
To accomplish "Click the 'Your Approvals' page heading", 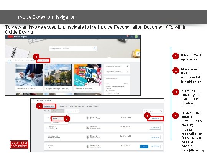I will point(44,100).
